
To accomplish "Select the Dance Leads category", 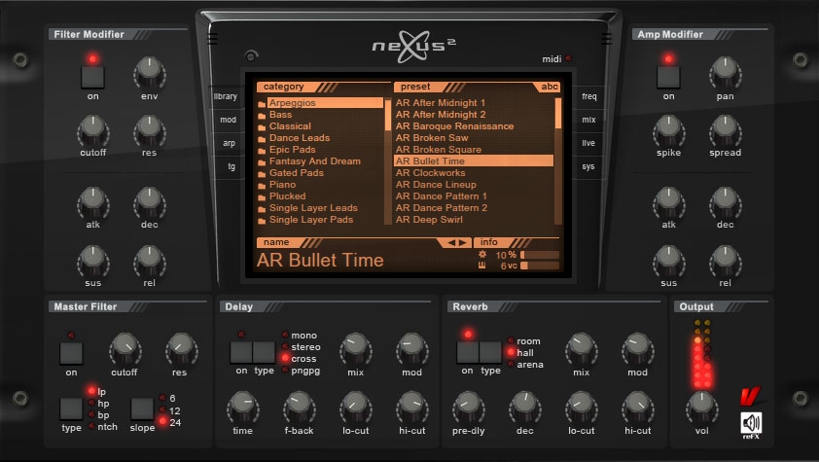I will tap(300, 138).
